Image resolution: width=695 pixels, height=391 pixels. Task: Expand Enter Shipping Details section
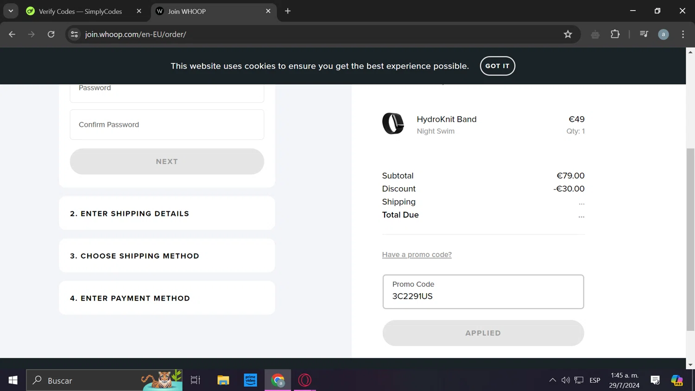[167, 214]
